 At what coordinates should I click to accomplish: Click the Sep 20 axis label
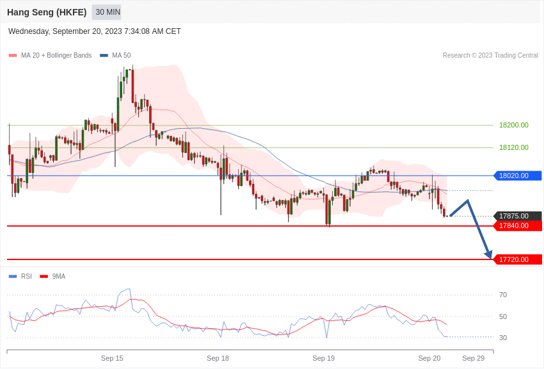429,358
